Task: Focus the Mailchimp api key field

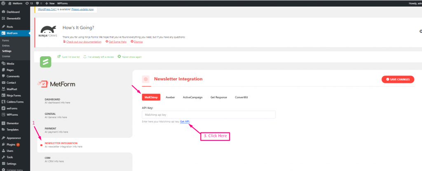Action: (x=209, y=114)
